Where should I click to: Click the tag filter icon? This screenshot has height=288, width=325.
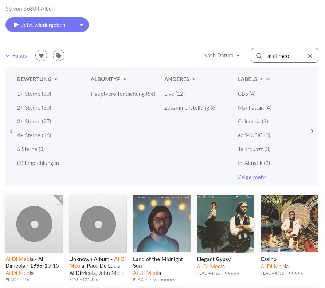click(x=59, y=56)
